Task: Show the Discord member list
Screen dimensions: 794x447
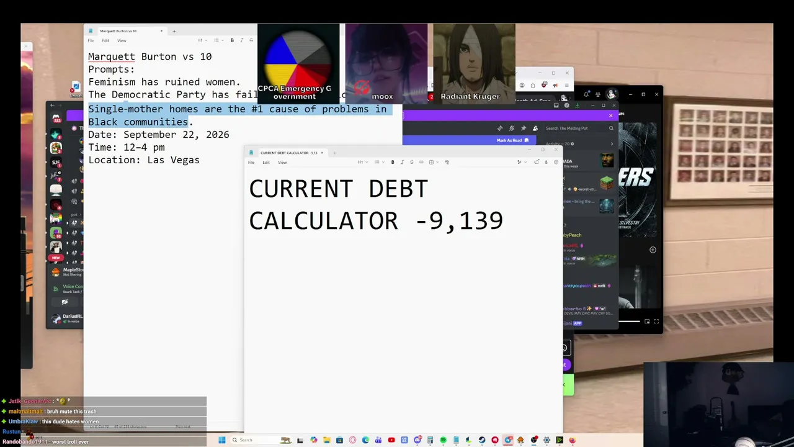Action: (535, 129)
